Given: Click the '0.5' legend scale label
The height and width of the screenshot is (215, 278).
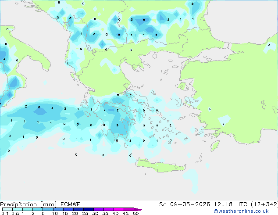Looking at the screenshot, I should pos(15,213).
